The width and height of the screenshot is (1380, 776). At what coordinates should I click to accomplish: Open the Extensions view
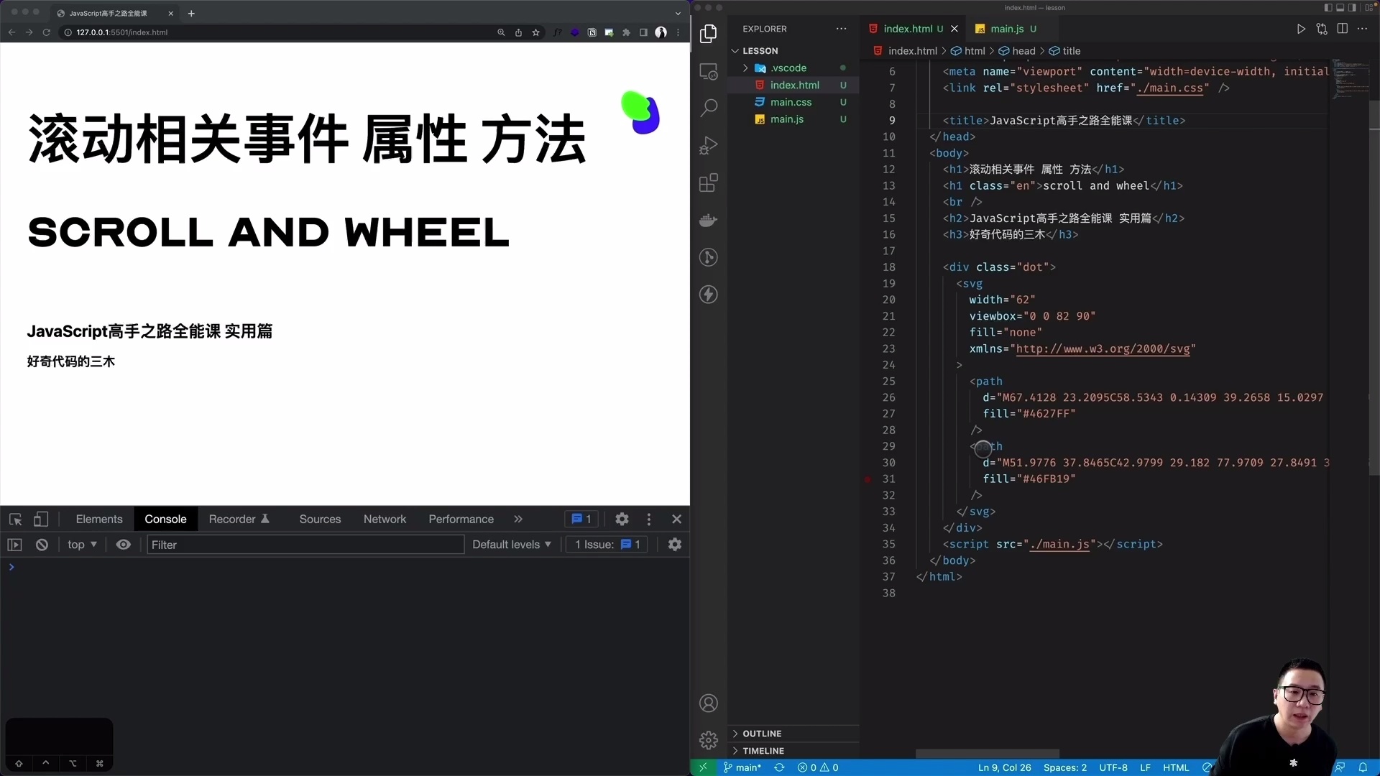click(x=709, y=183)
